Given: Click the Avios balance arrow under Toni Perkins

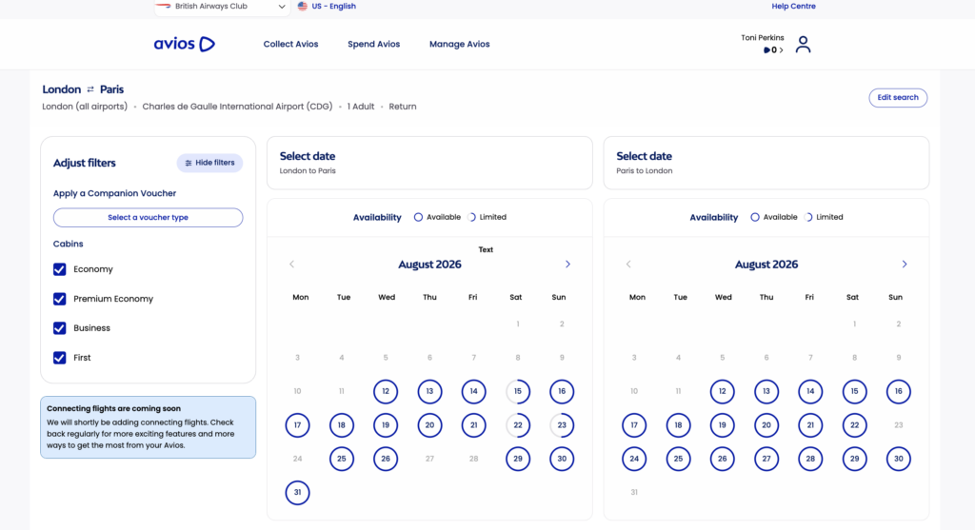Looking at the screenshot, I should tap(781, 50).
